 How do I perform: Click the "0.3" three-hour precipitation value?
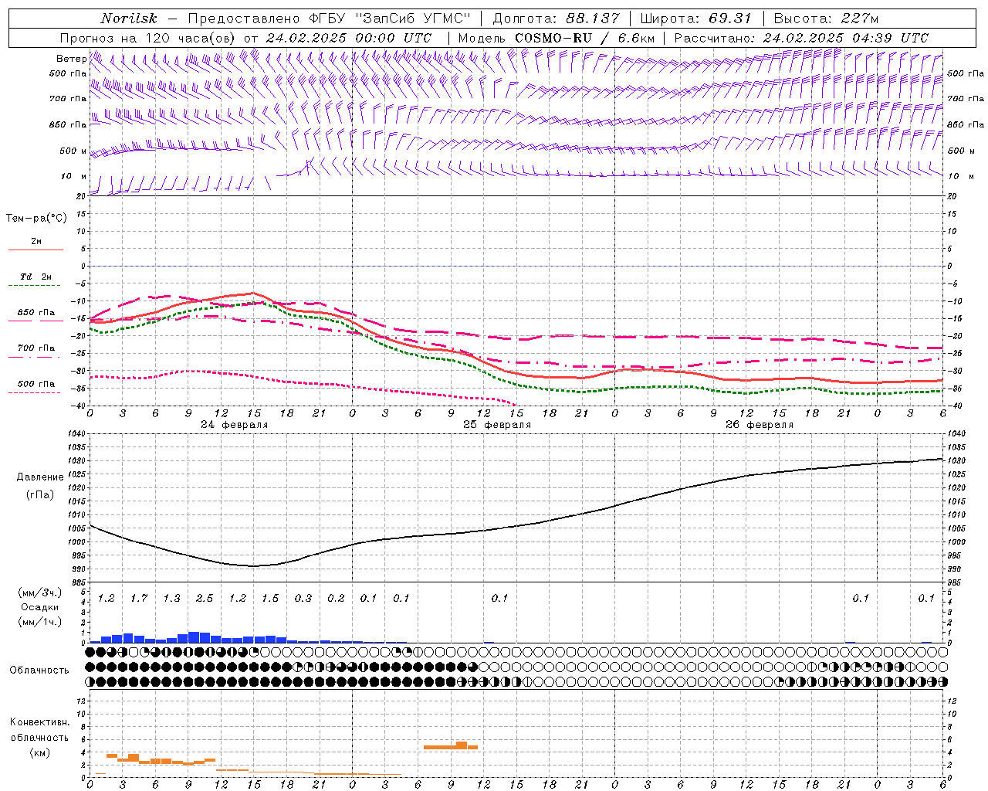pos(303,599)
